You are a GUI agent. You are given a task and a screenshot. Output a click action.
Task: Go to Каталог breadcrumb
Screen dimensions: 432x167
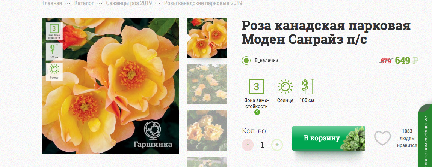click(x=84, y=3)
